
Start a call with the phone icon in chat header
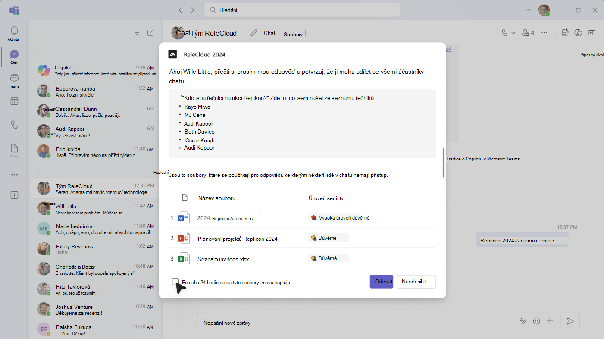(505, 33)
